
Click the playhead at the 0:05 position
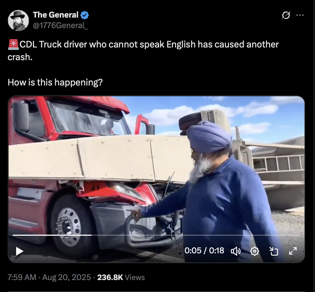tap(92, 235)
